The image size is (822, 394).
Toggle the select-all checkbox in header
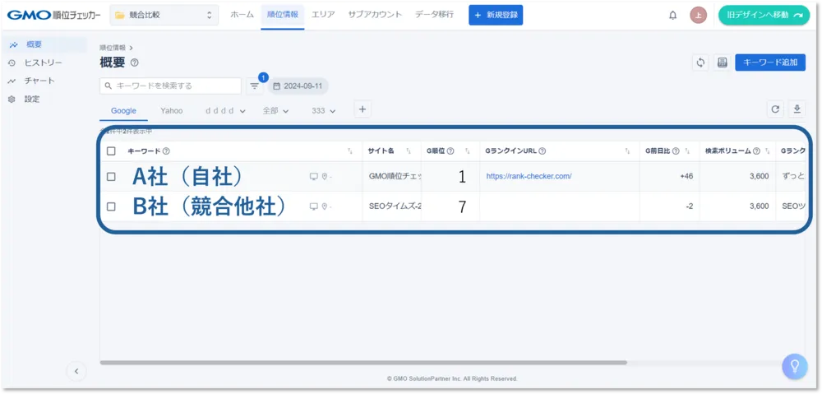(111, 151)
